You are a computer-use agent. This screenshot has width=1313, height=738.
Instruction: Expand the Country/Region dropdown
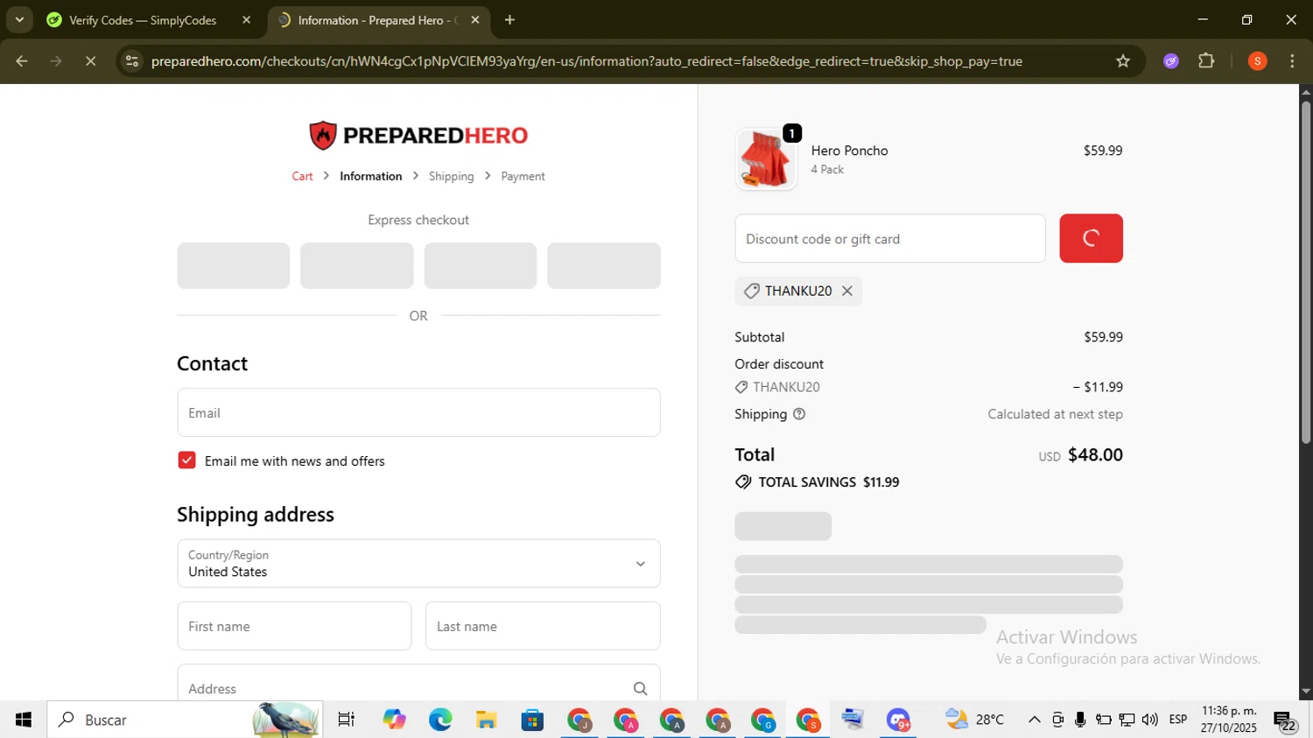pyautogui.click(x=418, y=563)
